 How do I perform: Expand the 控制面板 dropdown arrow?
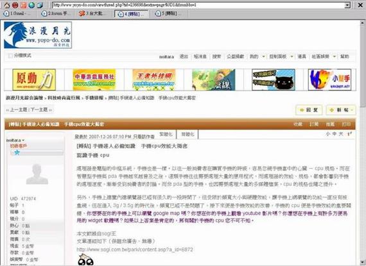pyautogui.click(x=292, y=56)
